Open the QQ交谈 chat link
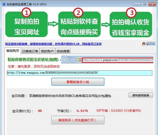Image resolution: width=158 pixels, height=135 pixels. [x=151, y=44]
